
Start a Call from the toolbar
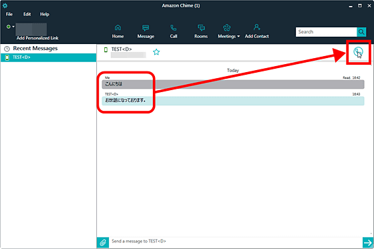pos(174,31)
